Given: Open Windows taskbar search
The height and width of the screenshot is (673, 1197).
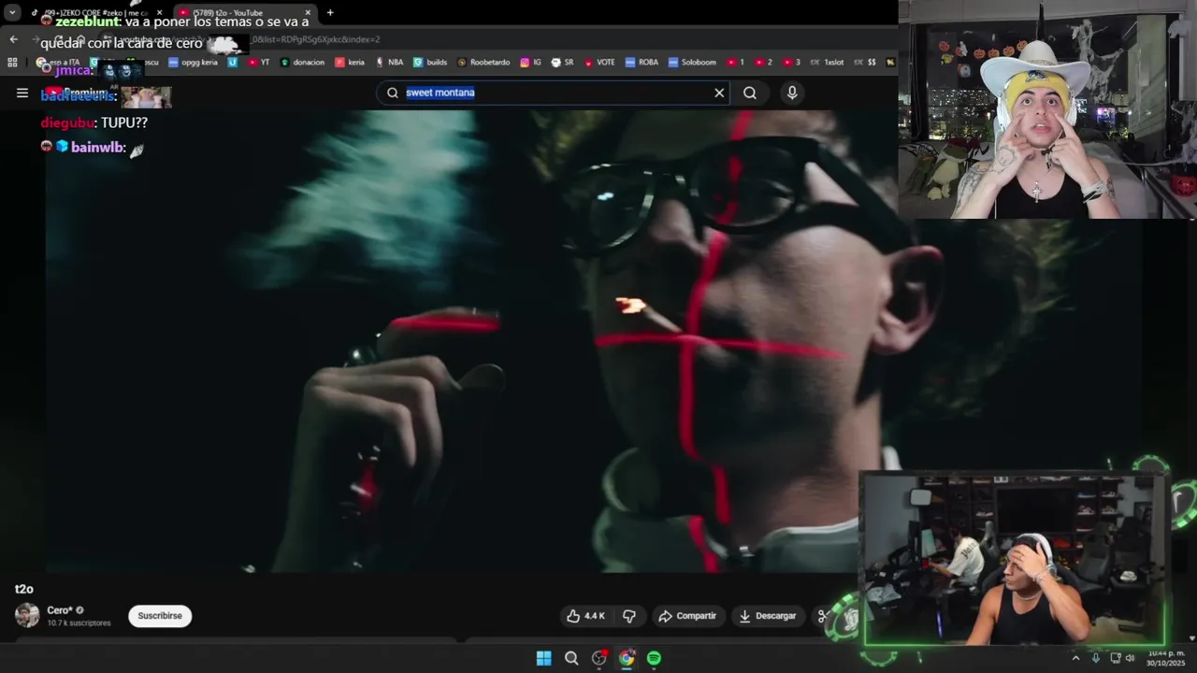Looking at the screenshot, I should pos(571,658).
